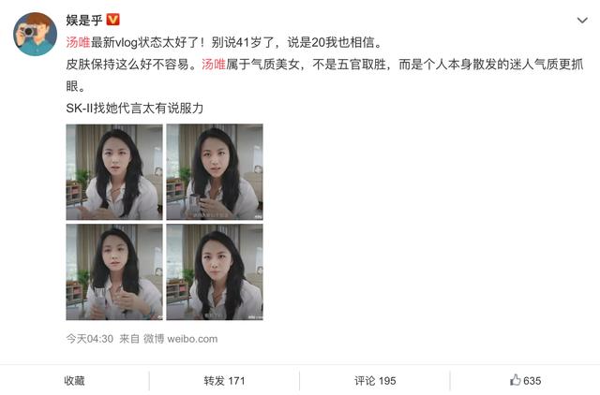600x395 pixels.
Task: Open the second 汤唯 link after 皮肤保持
Action: click(214, 65)
